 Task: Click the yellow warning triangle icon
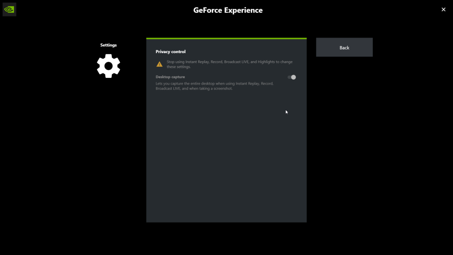pyautogui.click(x=159, y=64)
